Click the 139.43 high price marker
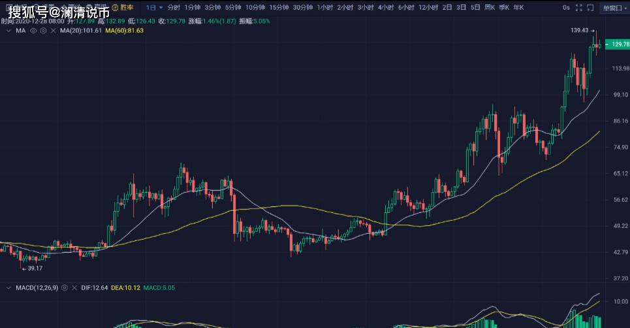The height and width of the screenshot is (328, 630). point(580,31)
